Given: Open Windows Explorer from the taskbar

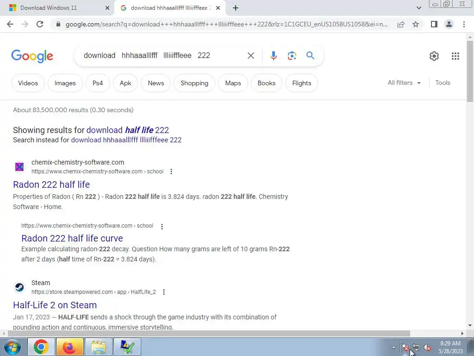Looking at the screenshot, I should (x=99, y=347).
